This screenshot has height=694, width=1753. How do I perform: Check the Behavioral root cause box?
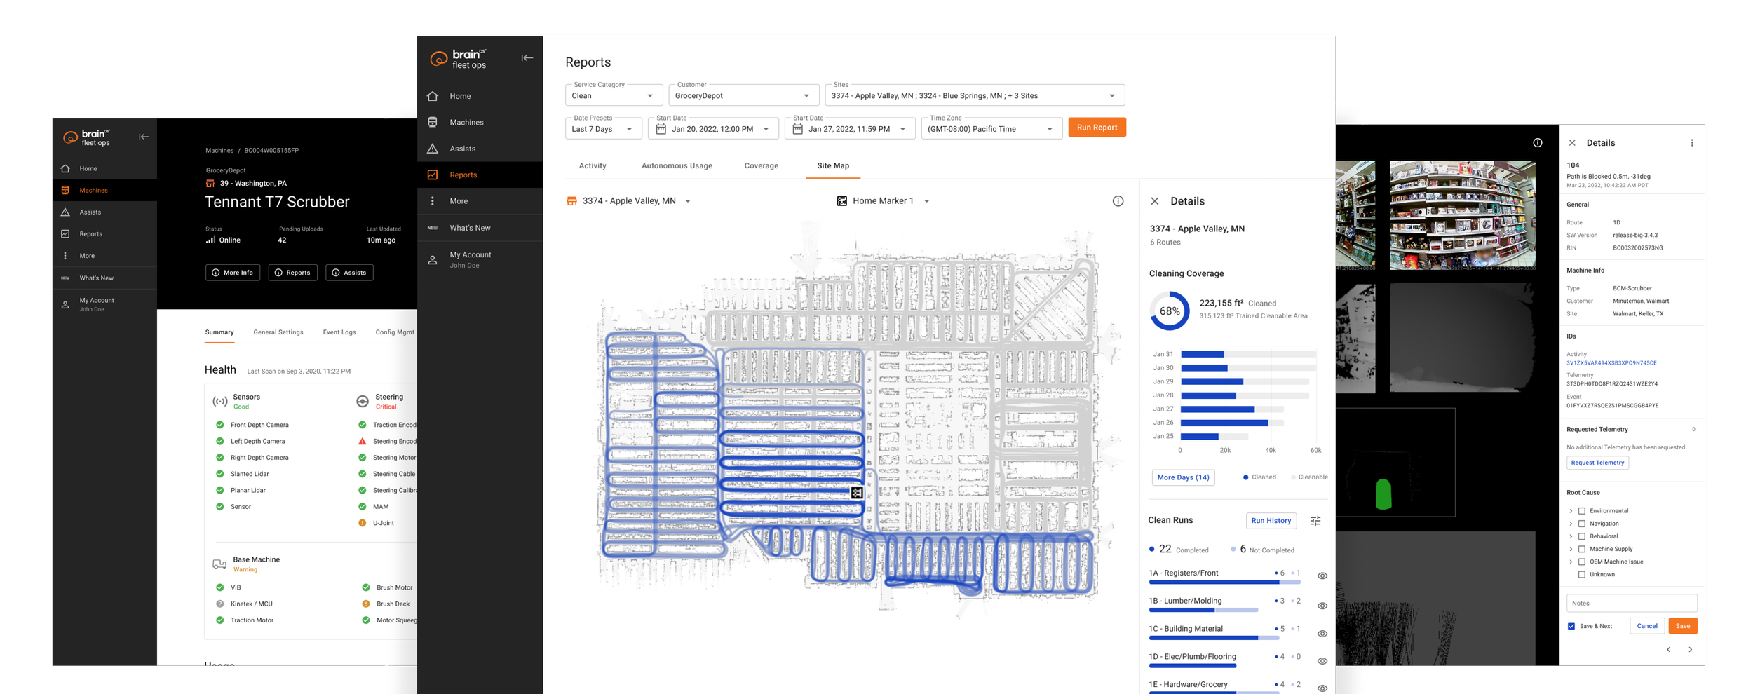click(1582, 536)
